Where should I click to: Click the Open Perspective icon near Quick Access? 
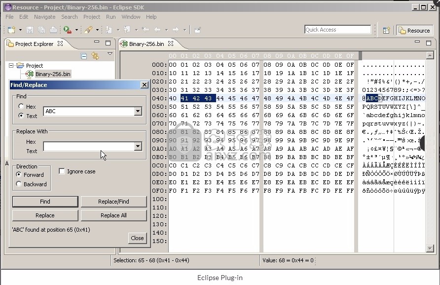pyautogui.click(x=386, y=30)
